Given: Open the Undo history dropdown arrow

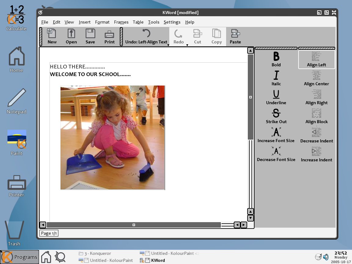Looking at the screenshot, I should click(168, 45).
